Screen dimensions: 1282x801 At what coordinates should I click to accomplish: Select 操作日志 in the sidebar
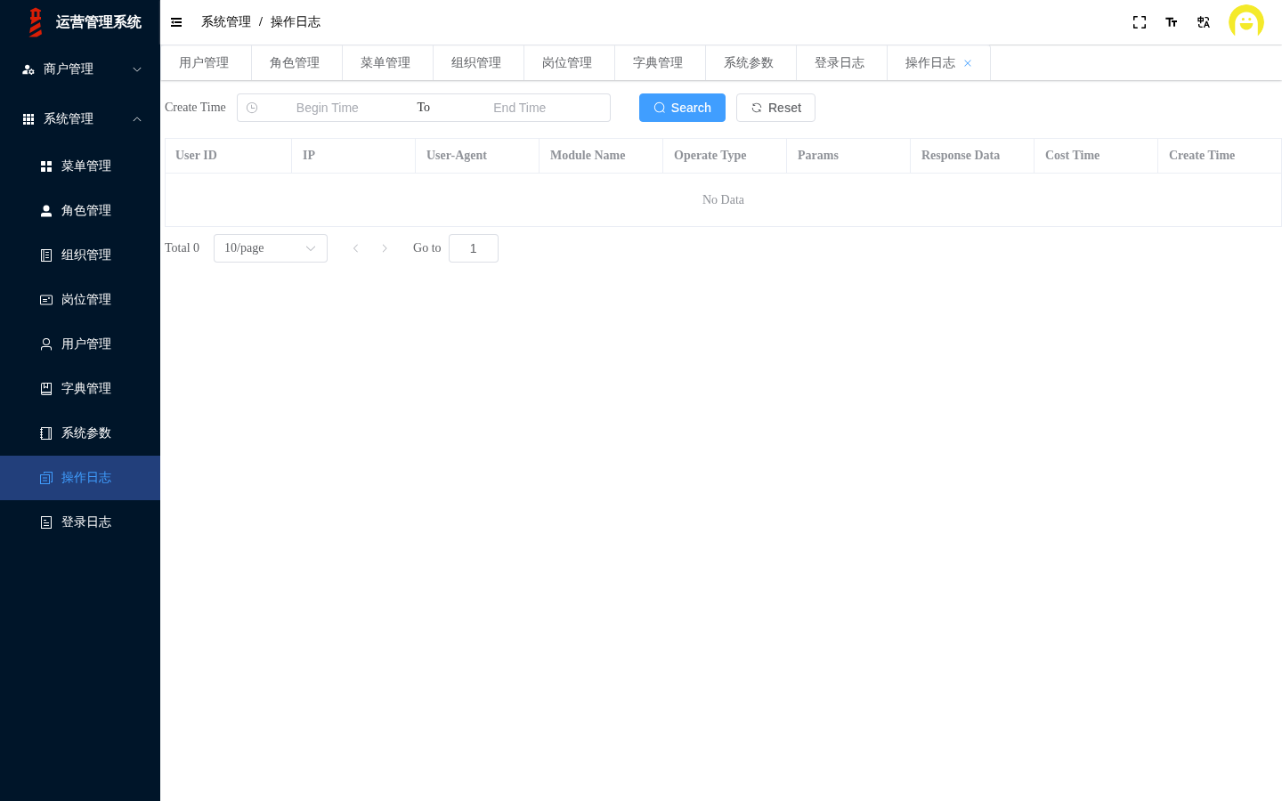[80, 478]
